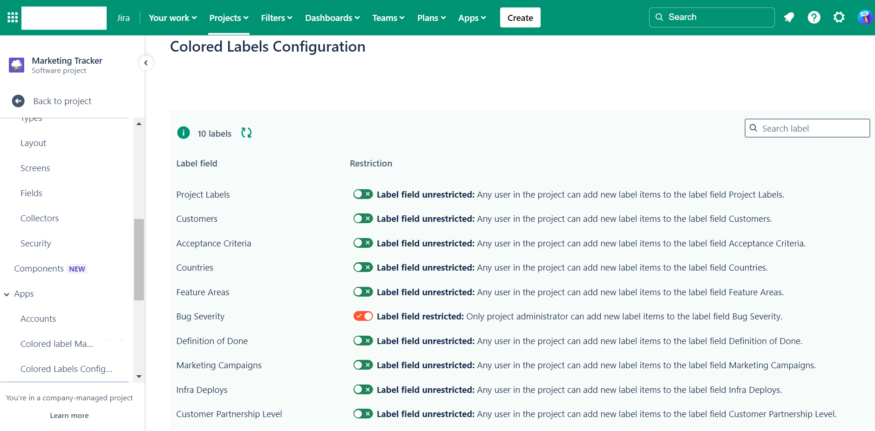Click the Help question mark icon
Viewport: 875px width, 431px height.
click(x=814, y=18)
